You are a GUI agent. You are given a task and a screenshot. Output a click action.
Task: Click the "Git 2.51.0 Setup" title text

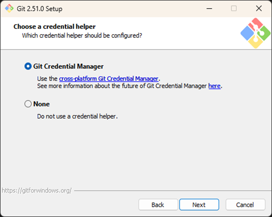[x=40, y=8]
